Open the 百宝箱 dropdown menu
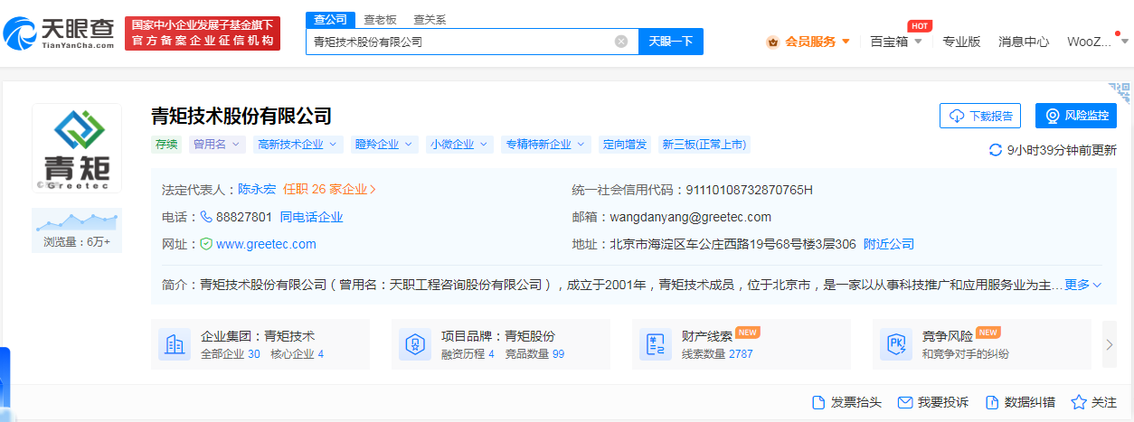Viewport: 1134px width, 422px height. (x=896, y=42)
